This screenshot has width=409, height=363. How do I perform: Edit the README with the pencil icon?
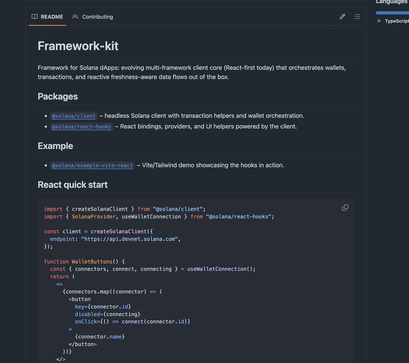343,16
